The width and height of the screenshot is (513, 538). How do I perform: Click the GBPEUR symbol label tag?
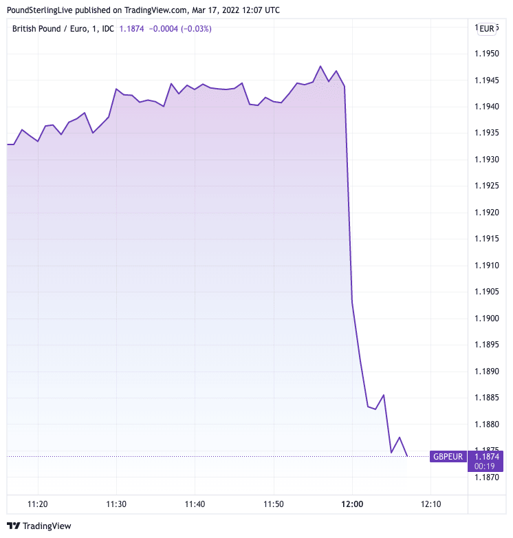coord(448,456)
